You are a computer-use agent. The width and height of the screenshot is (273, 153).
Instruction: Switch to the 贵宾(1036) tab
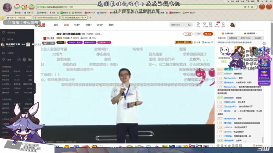point(245,38)
